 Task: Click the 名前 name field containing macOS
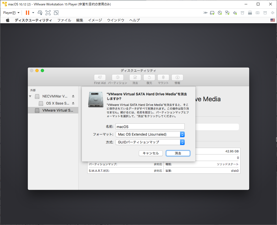150,127
